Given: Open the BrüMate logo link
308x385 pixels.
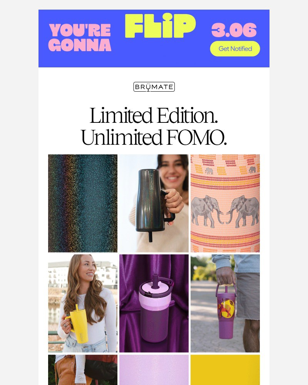Looking at the screenshot, I should [x=154, y=87].
